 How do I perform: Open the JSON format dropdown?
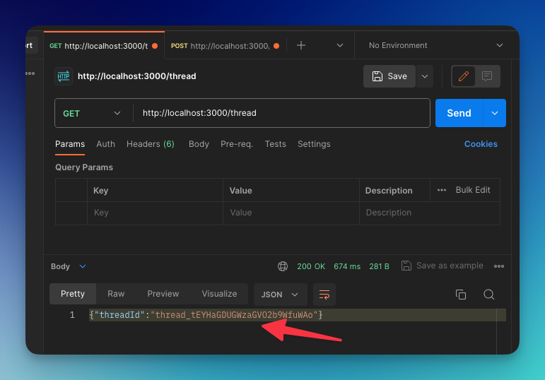280,295
